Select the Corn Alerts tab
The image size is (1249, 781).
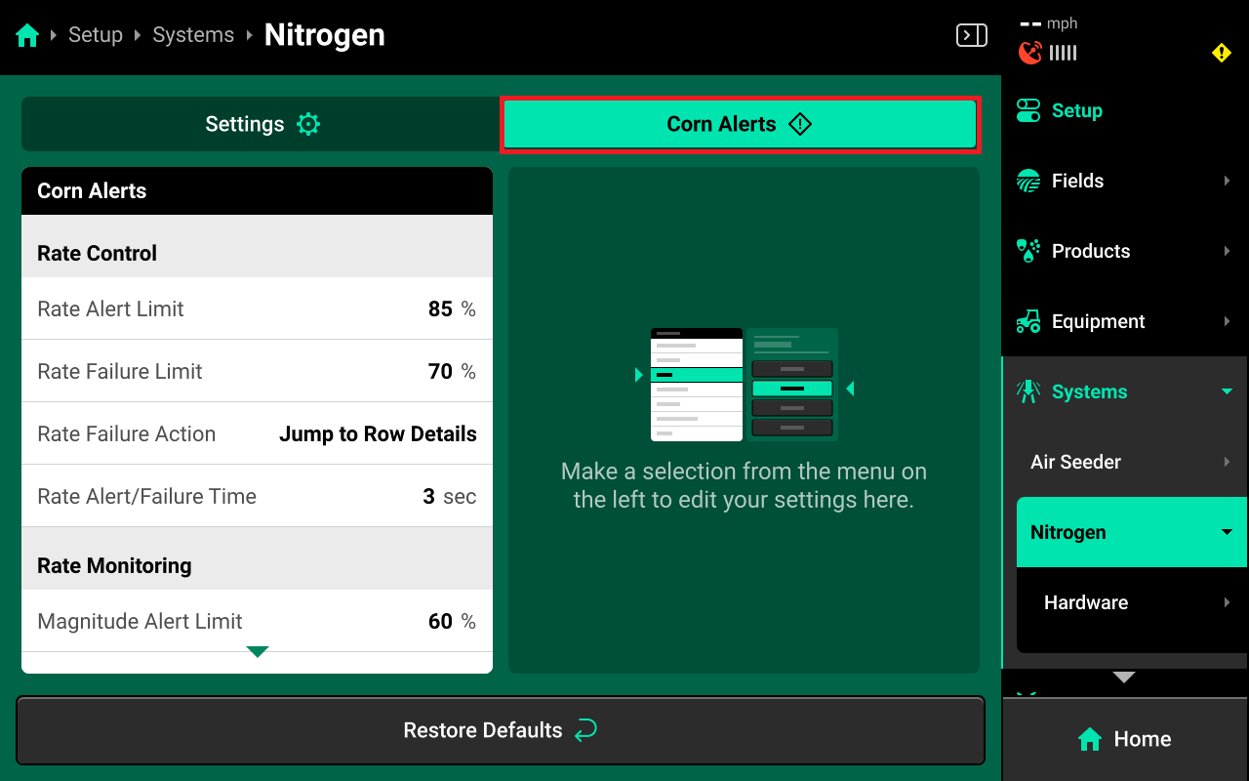click(740, 124)
